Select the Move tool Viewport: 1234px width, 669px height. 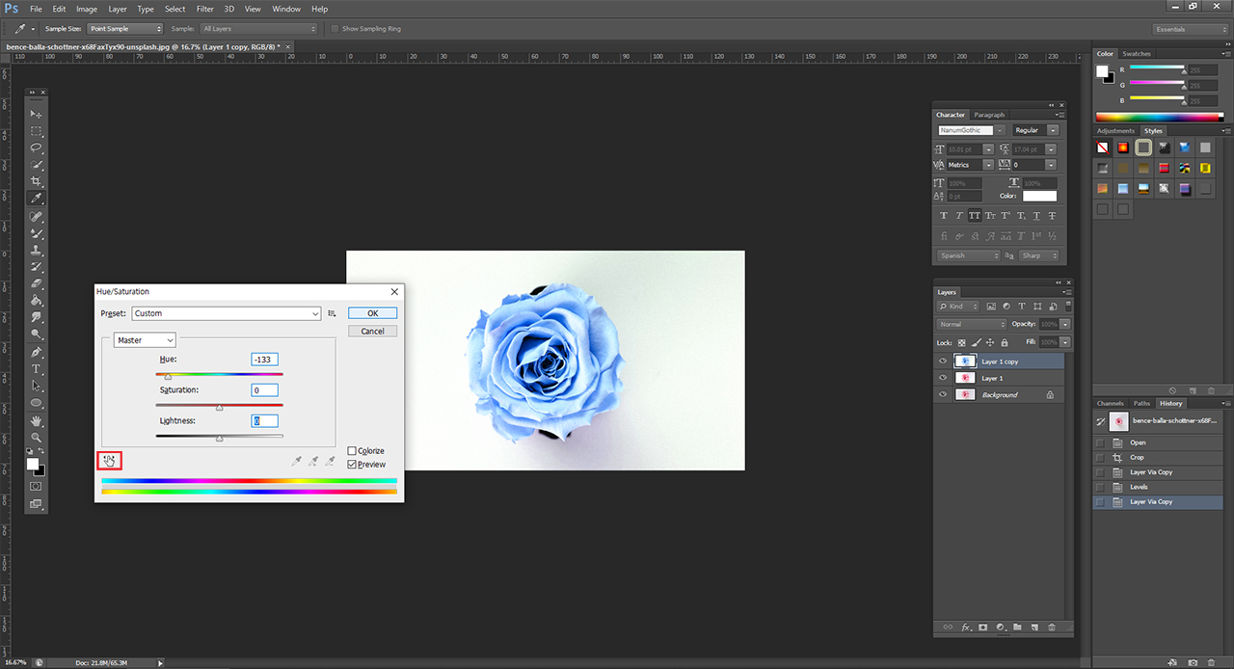37,114
